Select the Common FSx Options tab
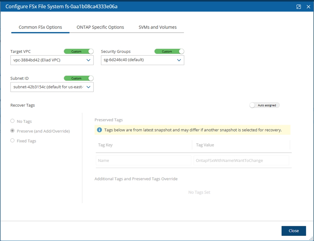Image resolution: width=314 pixels, height=241 pixels. [40, 27]
